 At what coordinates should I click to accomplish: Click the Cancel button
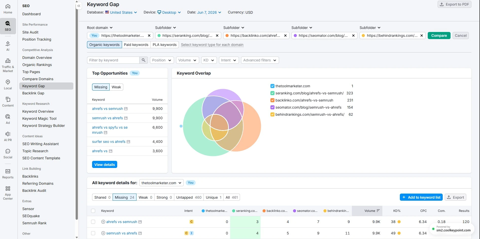coord(460,36)
